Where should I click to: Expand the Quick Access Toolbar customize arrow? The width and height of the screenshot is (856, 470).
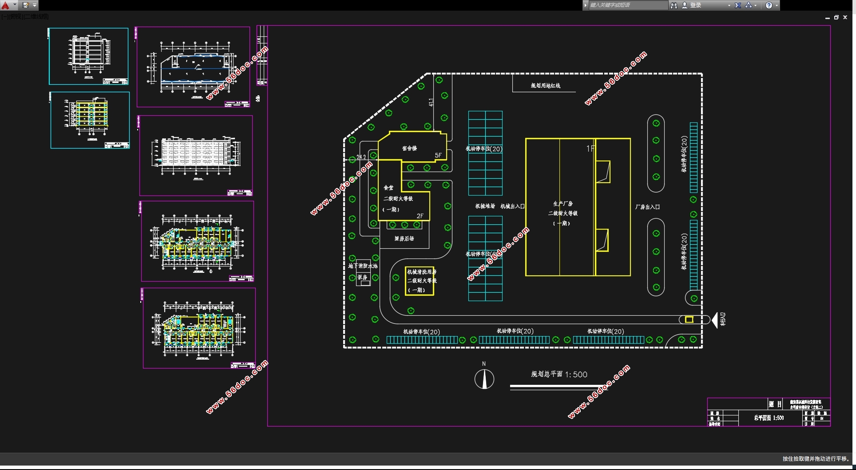point(35,5)
